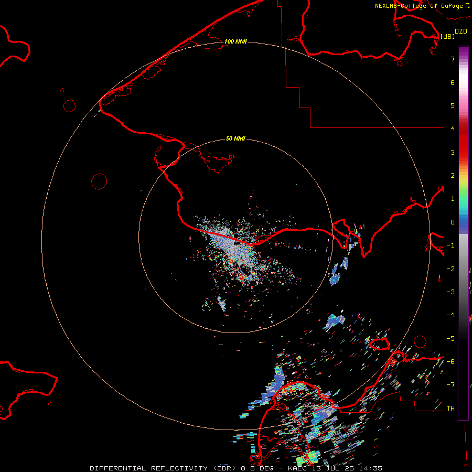Select the 6 value on the dB scale

click(453, 82)
